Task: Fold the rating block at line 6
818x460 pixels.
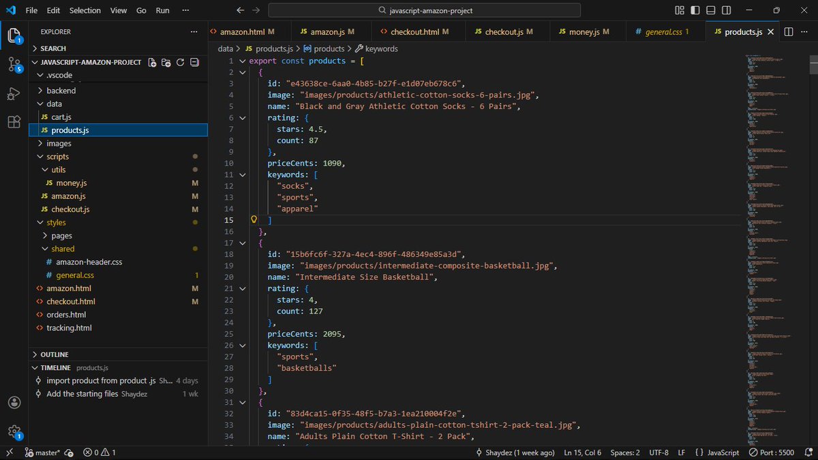Action: point(242,118)
